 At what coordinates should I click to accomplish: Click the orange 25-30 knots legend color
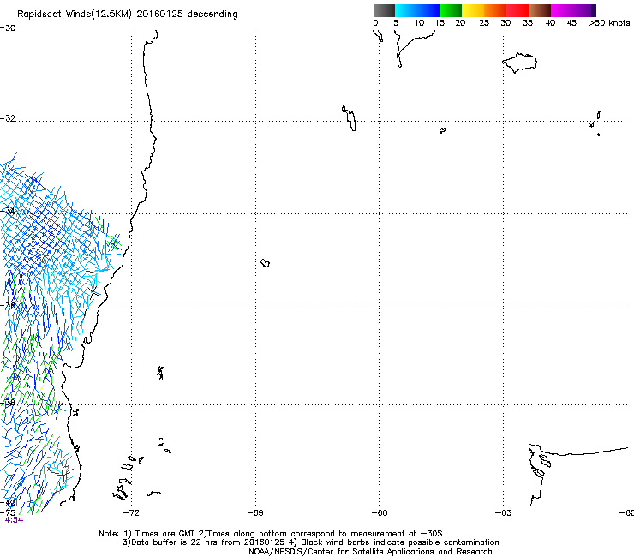click(x=495, y=10)
